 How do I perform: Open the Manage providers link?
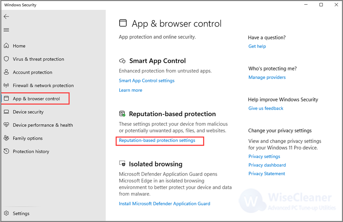point(267,77)
